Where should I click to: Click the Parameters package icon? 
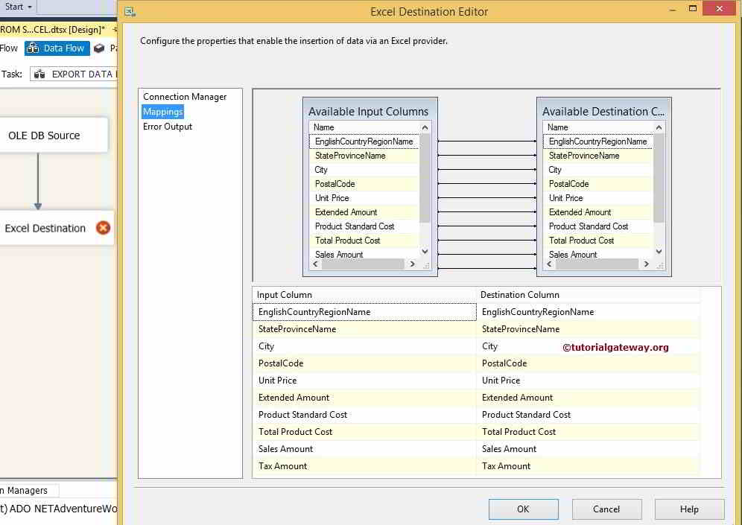point(99,48)
